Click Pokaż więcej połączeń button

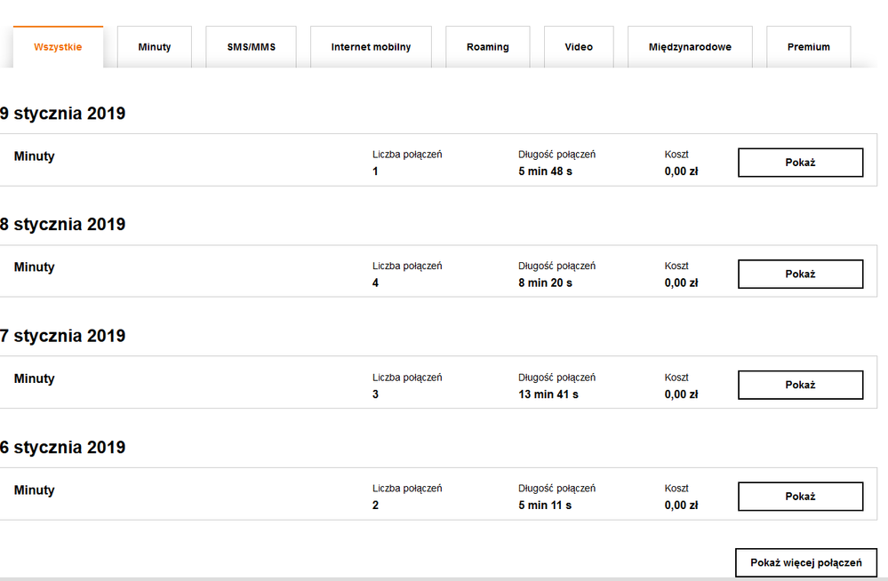tap(805, 562)
